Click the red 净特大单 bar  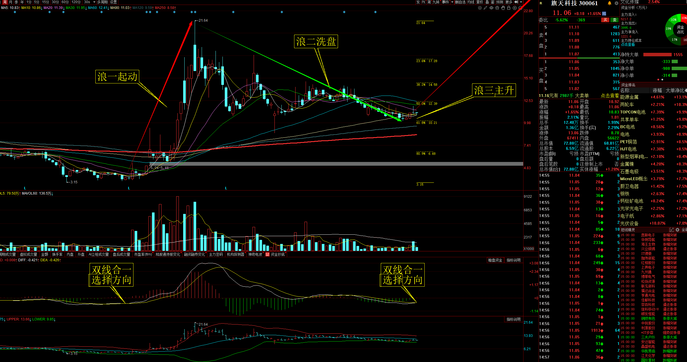pyautogui.click(x=657, y=55)
